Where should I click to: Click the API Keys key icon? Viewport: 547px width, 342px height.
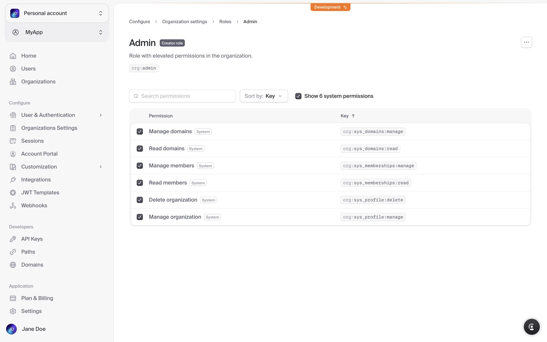click(x=13, y=239)
